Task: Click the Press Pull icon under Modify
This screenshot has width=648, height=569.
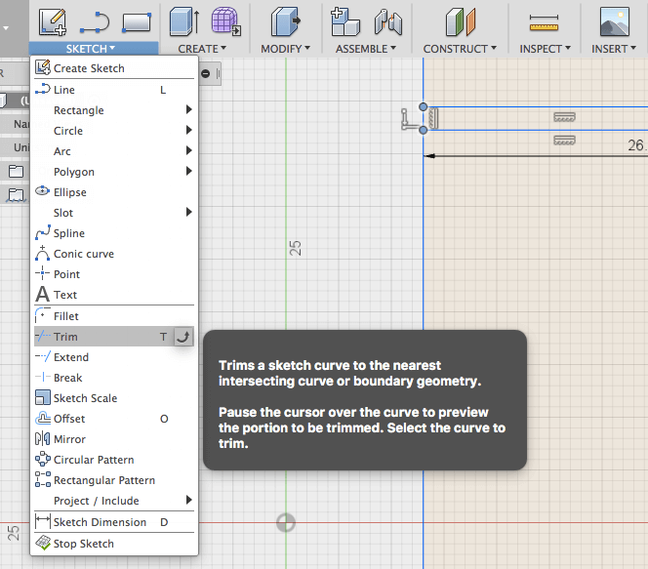Action: [286, 20]
